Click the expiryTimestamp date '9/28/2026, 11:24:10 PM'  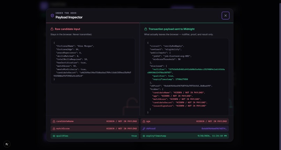click(212, 136)
